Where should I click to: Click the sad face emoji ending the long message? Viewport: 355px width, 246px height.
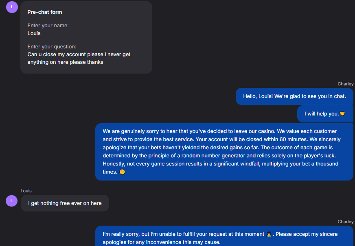pos(122,172)
